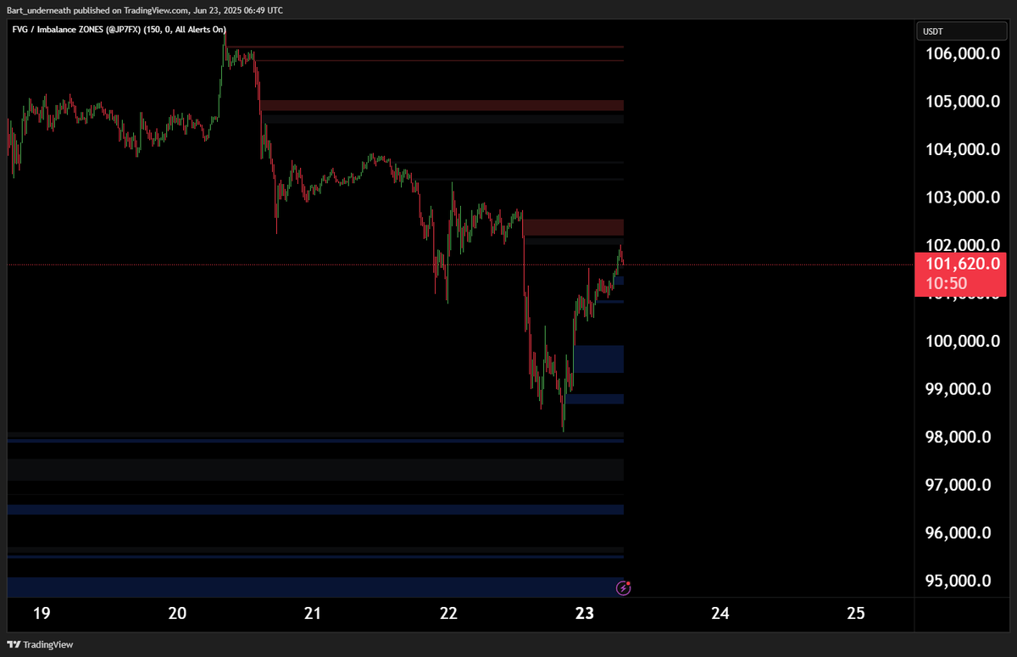Click the 104,000.0 price axis label
1017x657 pixels.
pyautogui.click(x=961, y=149)
